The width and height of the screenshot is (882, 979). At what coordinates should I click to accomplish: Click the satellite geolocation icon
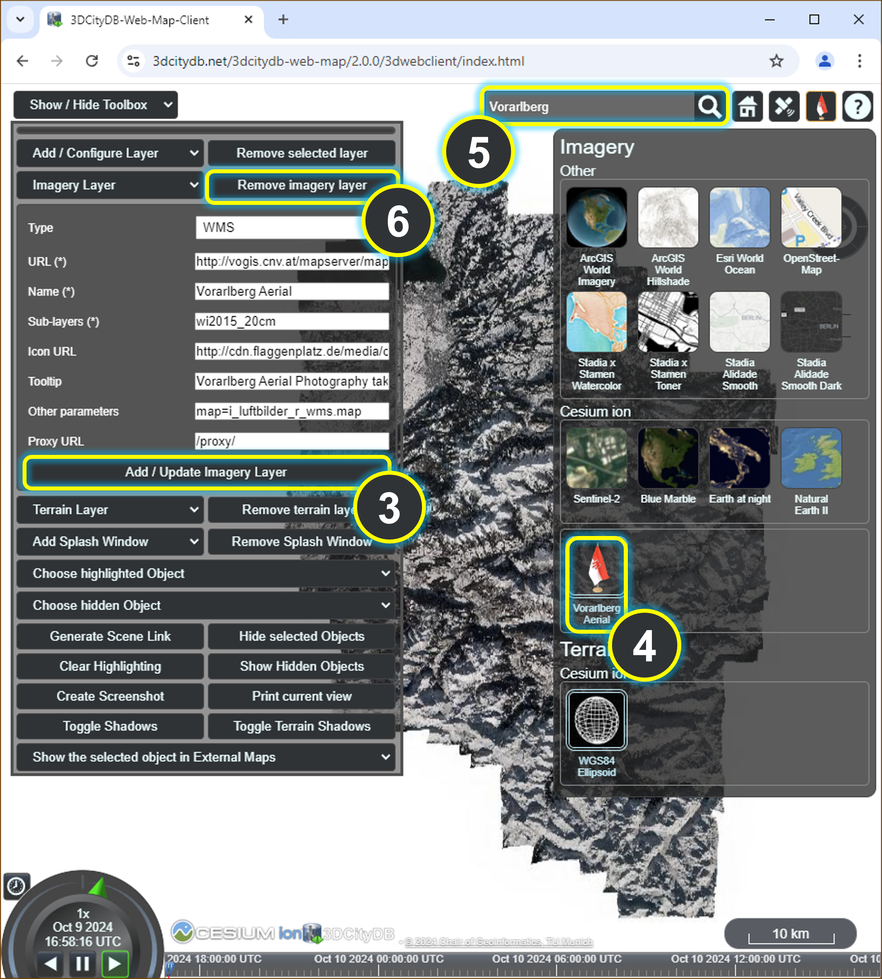pos(784,106)
